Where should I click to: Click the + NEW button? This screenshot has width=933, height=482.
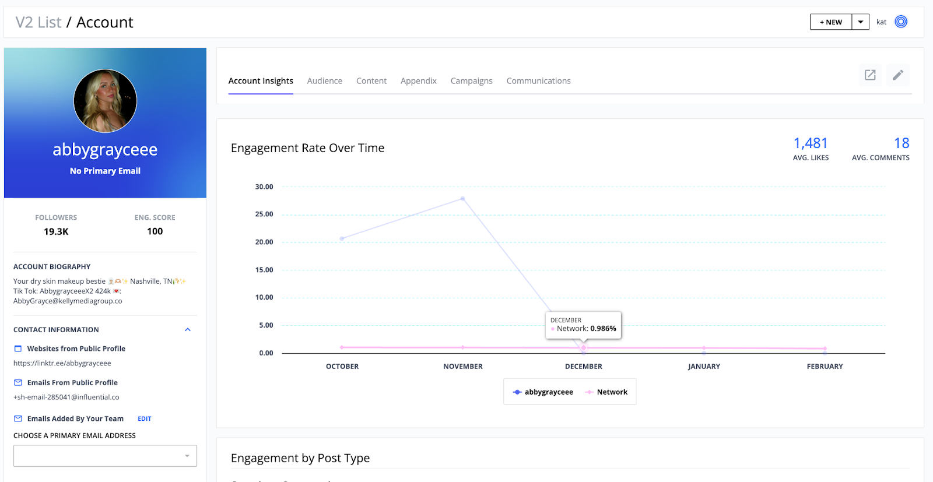click(831, 22)
